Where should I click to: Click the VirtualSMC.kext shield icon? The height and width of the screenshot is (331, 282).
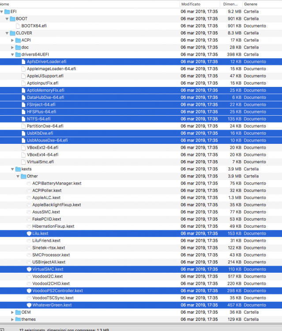29,269
